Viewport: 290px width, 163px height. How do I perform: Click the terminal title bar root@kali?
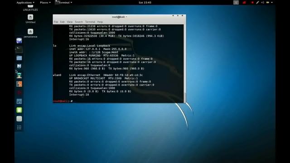pos(119,17)
